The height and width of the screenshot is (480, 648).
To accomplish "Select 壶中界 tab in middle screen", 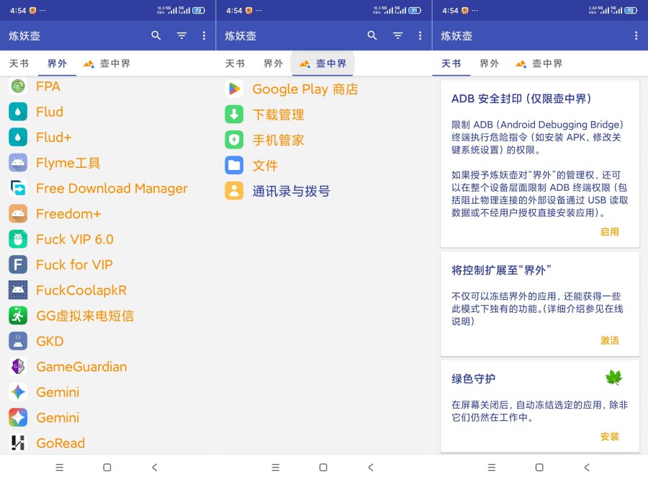I will click(323, 63).
